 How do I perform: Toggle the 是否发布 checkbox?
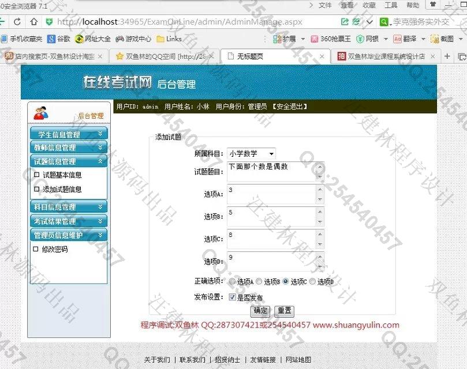[x=232, y=297]
